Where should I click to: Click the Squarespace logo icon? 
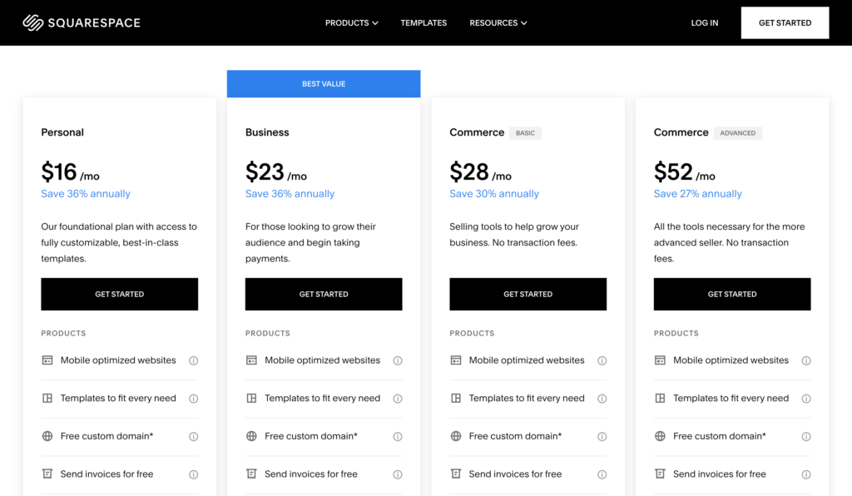(x=32, y=22)
